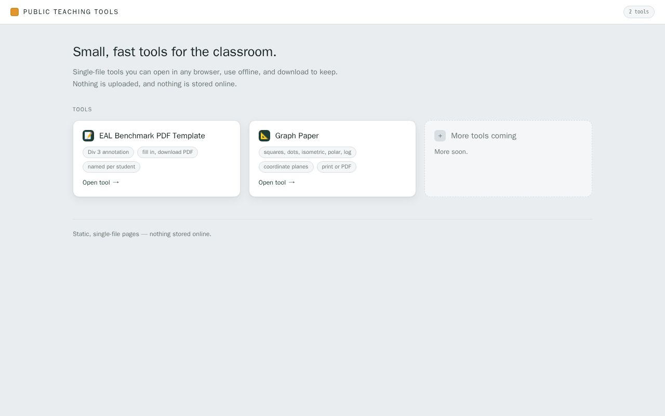The height and width of the screenshot is (416, 665).
Task: Click the Public Teaching Tools site title
Action: point(71,12)
